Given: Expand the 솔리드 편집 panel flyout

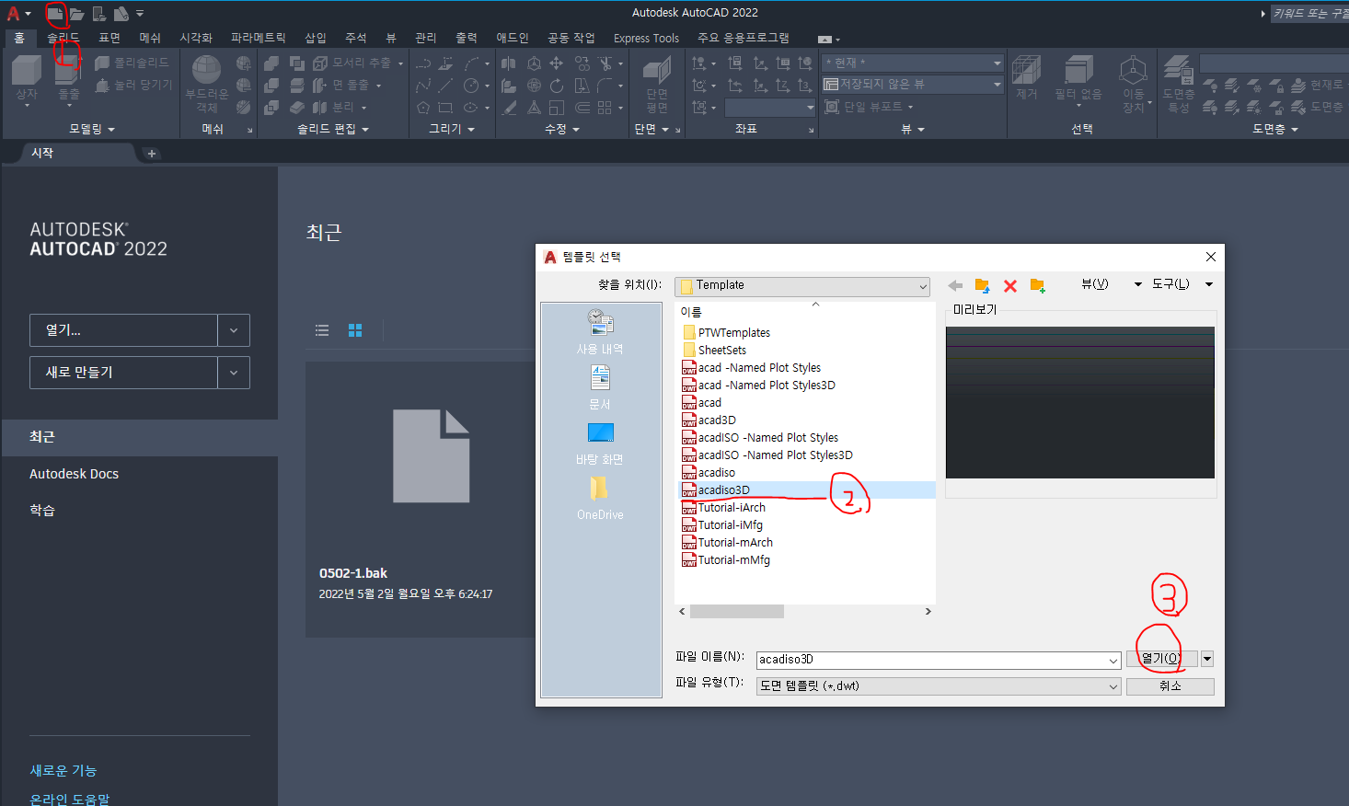Looking at the screenshot, I should (332, 129).
